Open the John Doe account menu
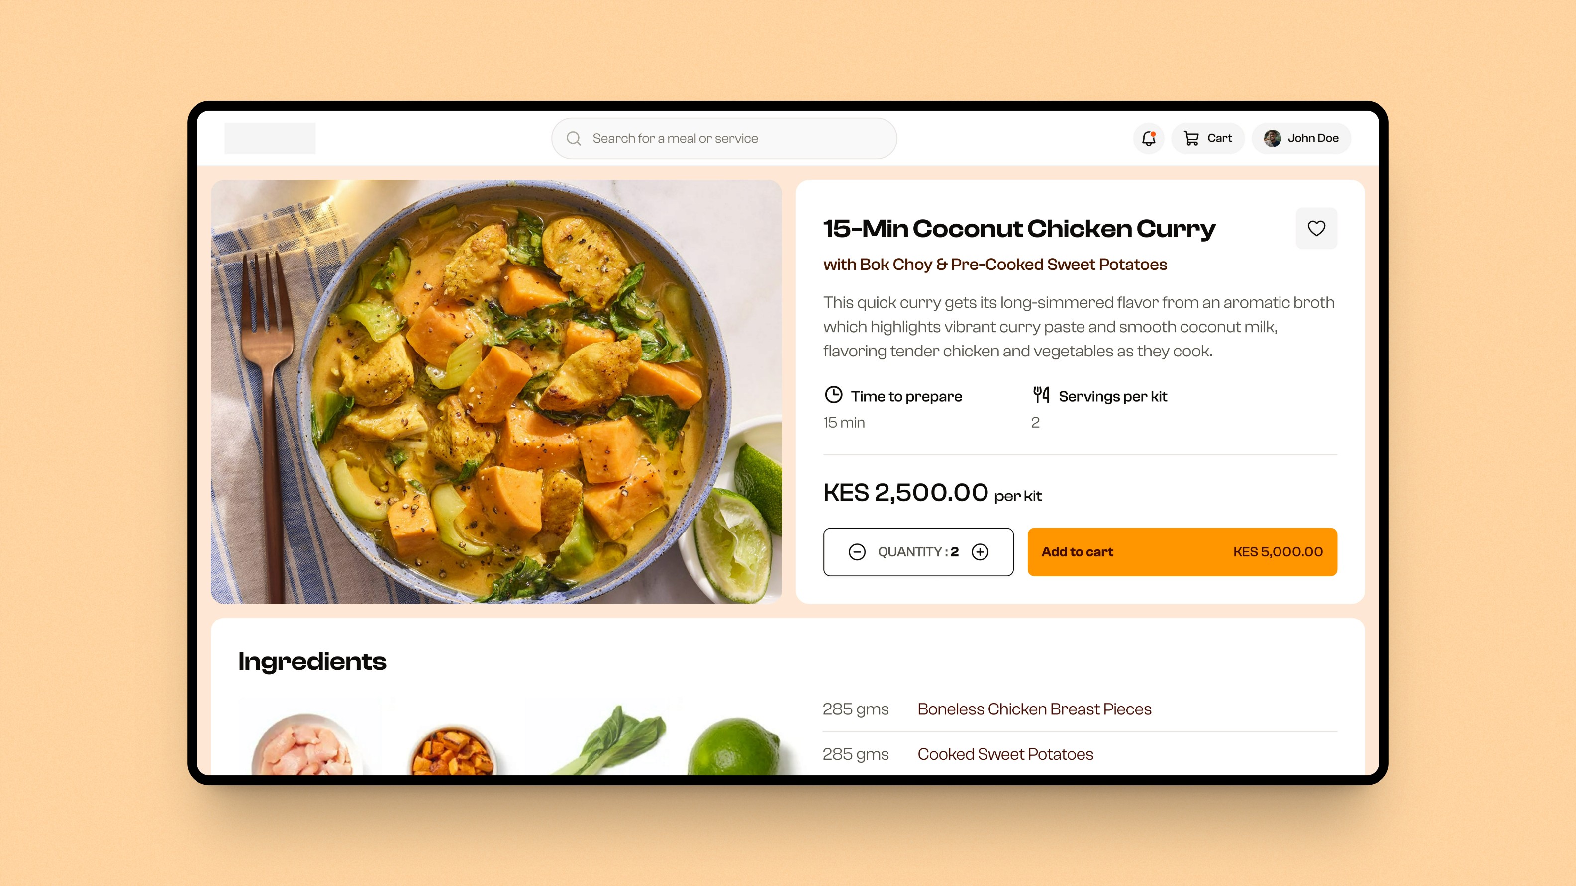 [1301, 138]
